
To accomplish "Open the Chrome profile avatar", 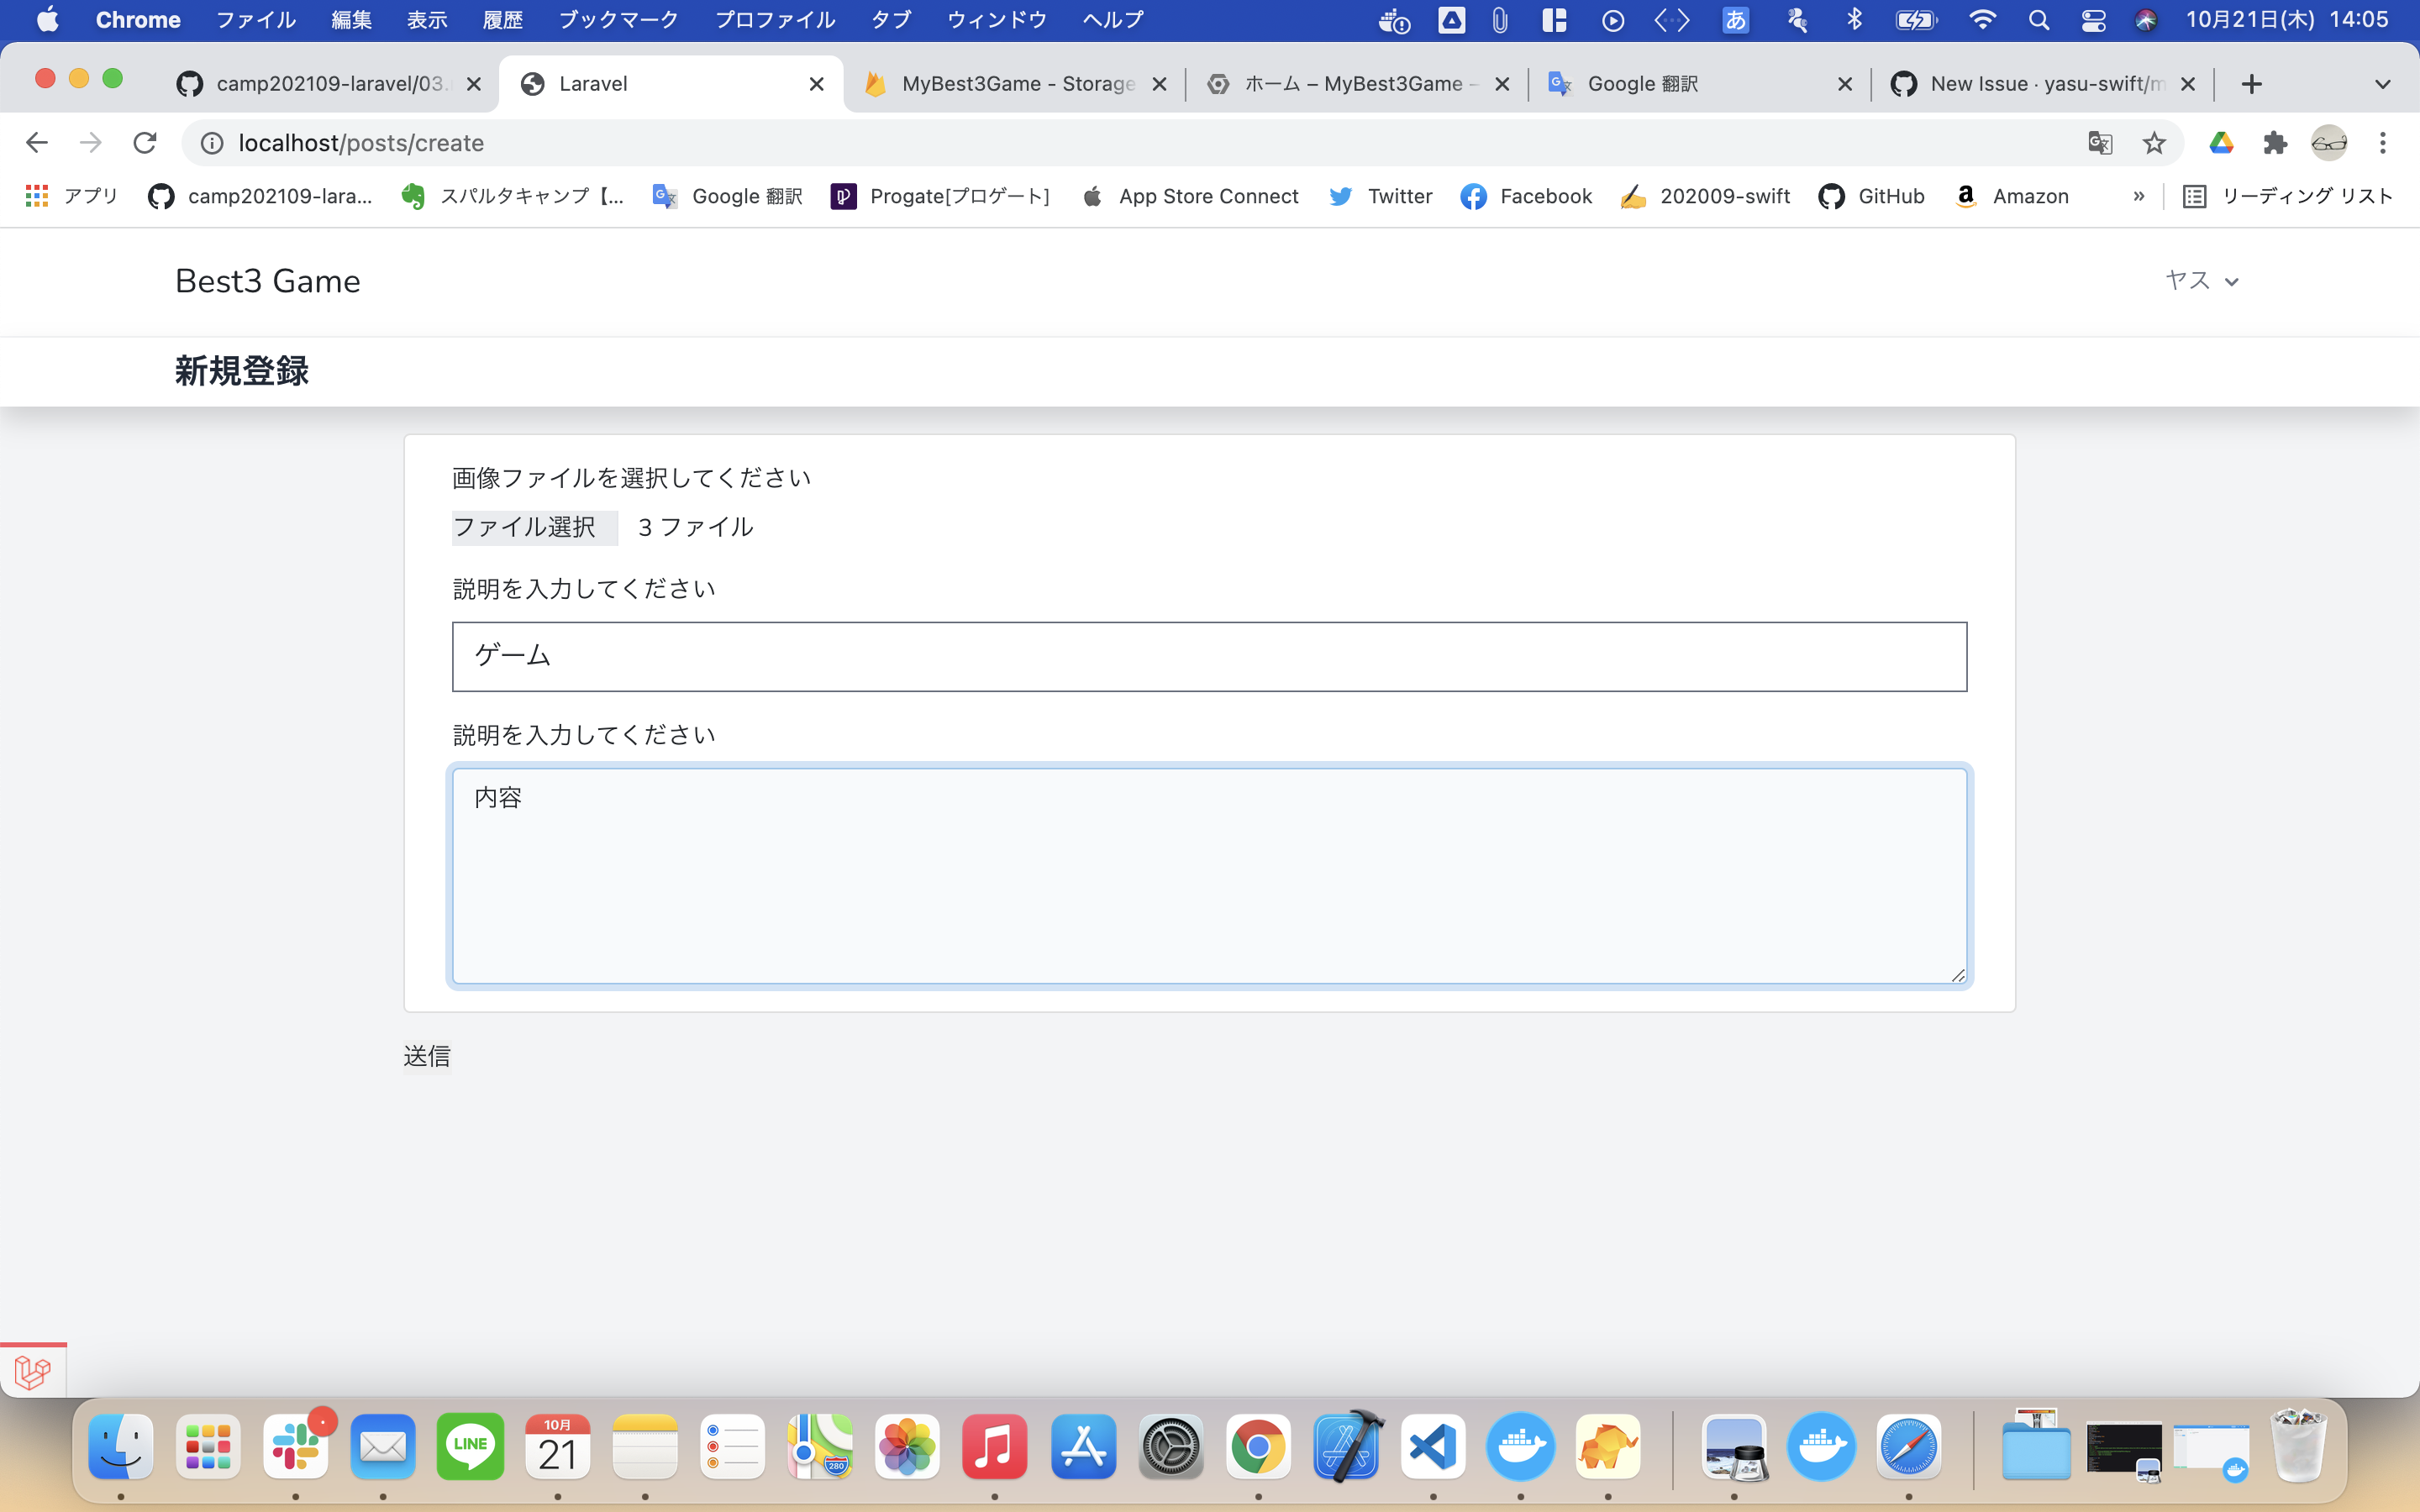I will pos(2329,143).
